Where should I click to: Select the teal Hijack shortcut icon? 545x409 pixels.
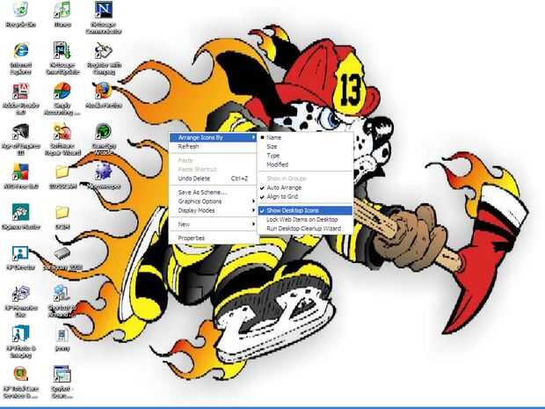tap(20, 212)
